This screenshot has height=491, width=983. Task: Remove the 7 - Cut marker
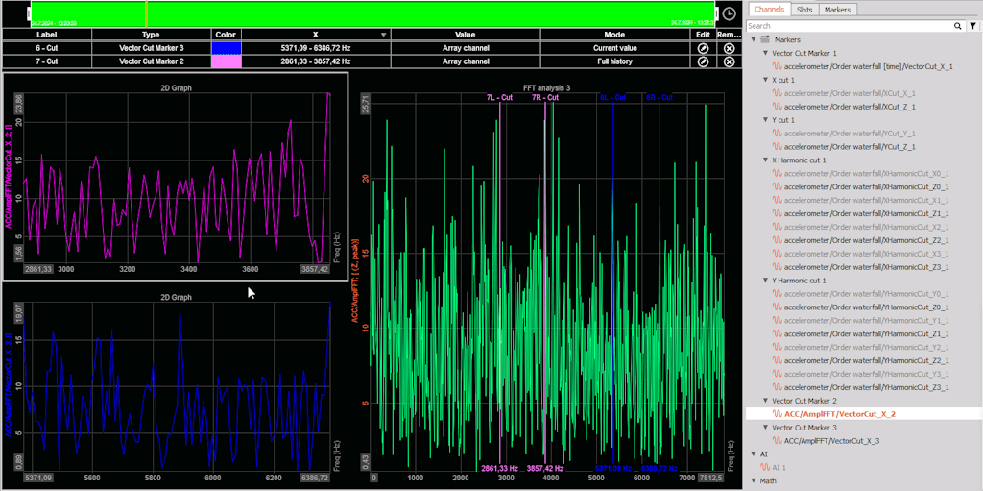click(x=729, y=61)
